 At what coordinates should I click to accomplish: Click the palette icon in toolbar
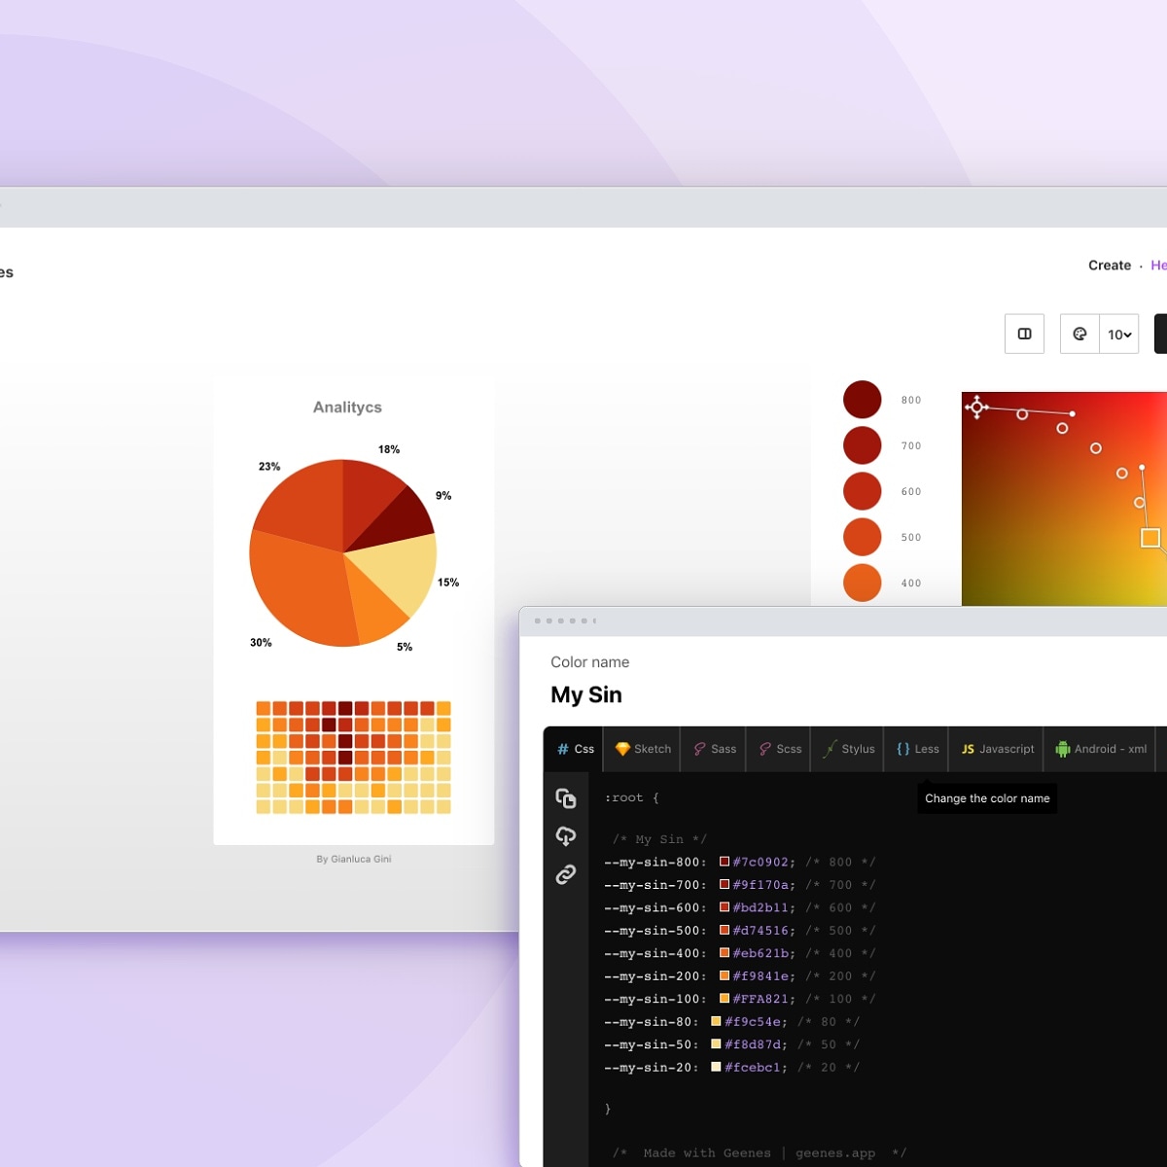coord(1079,334)
